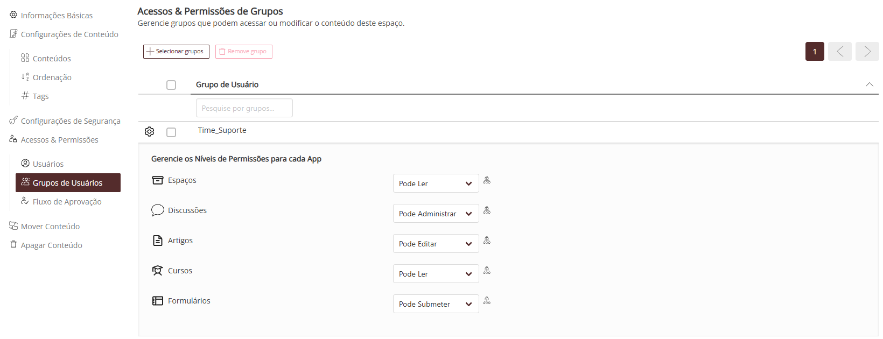This screenshot has height=339, width=883.
Task: Click the Formulários app label
Action: (189, 301)
